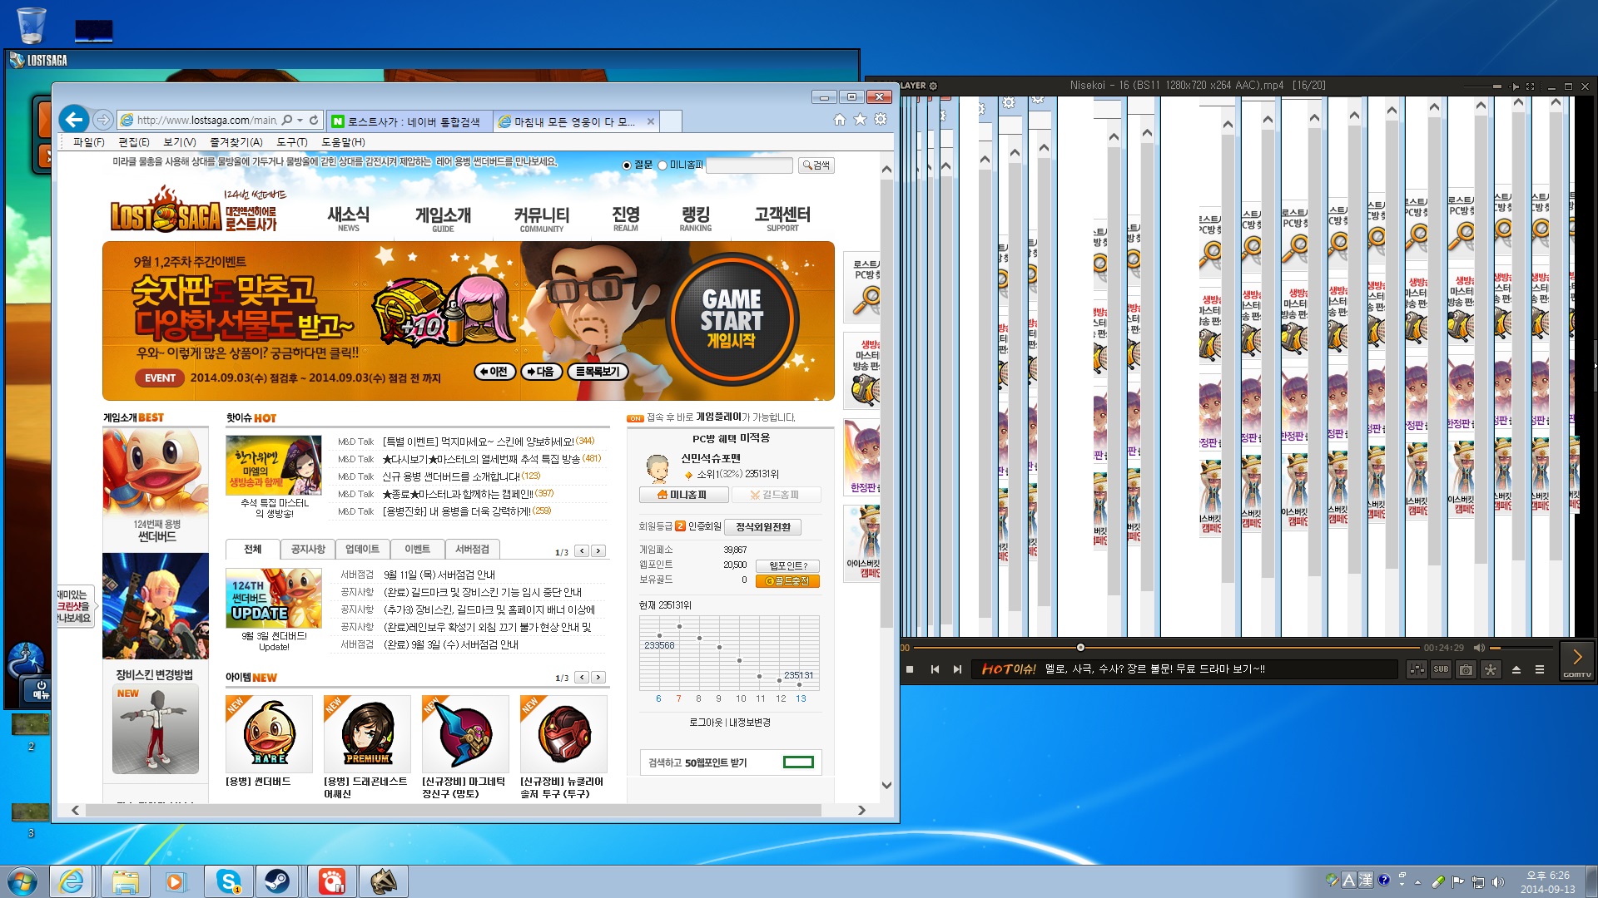Open the 드래곤네스트 어쌔신 PREMIUM thumbnail
Viewport: 1598px width, 898px height.
pyautogui.click(x=367, y=734)
